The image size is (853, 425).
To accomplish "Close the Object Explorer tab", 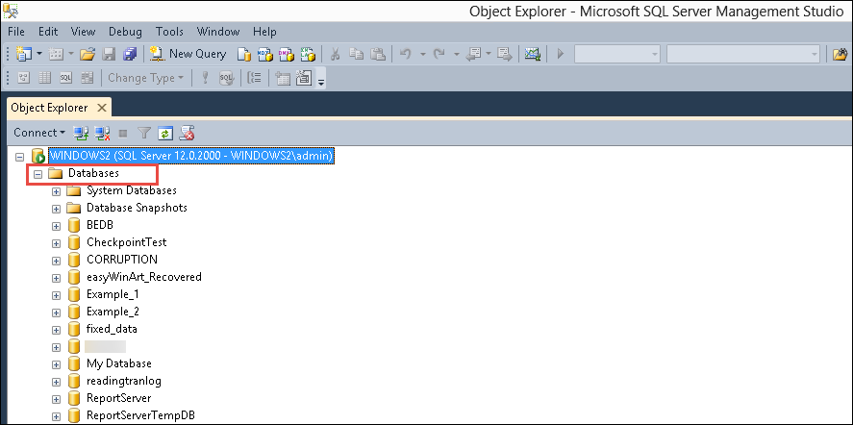I will point(101,108).
